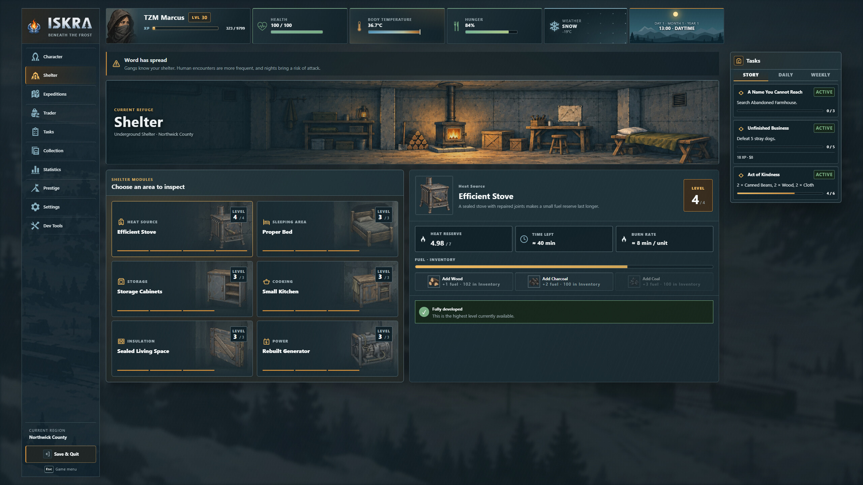Viewport: 863px width, 485px height.
Task: Click the Collection icon
Action: point(35,151)
